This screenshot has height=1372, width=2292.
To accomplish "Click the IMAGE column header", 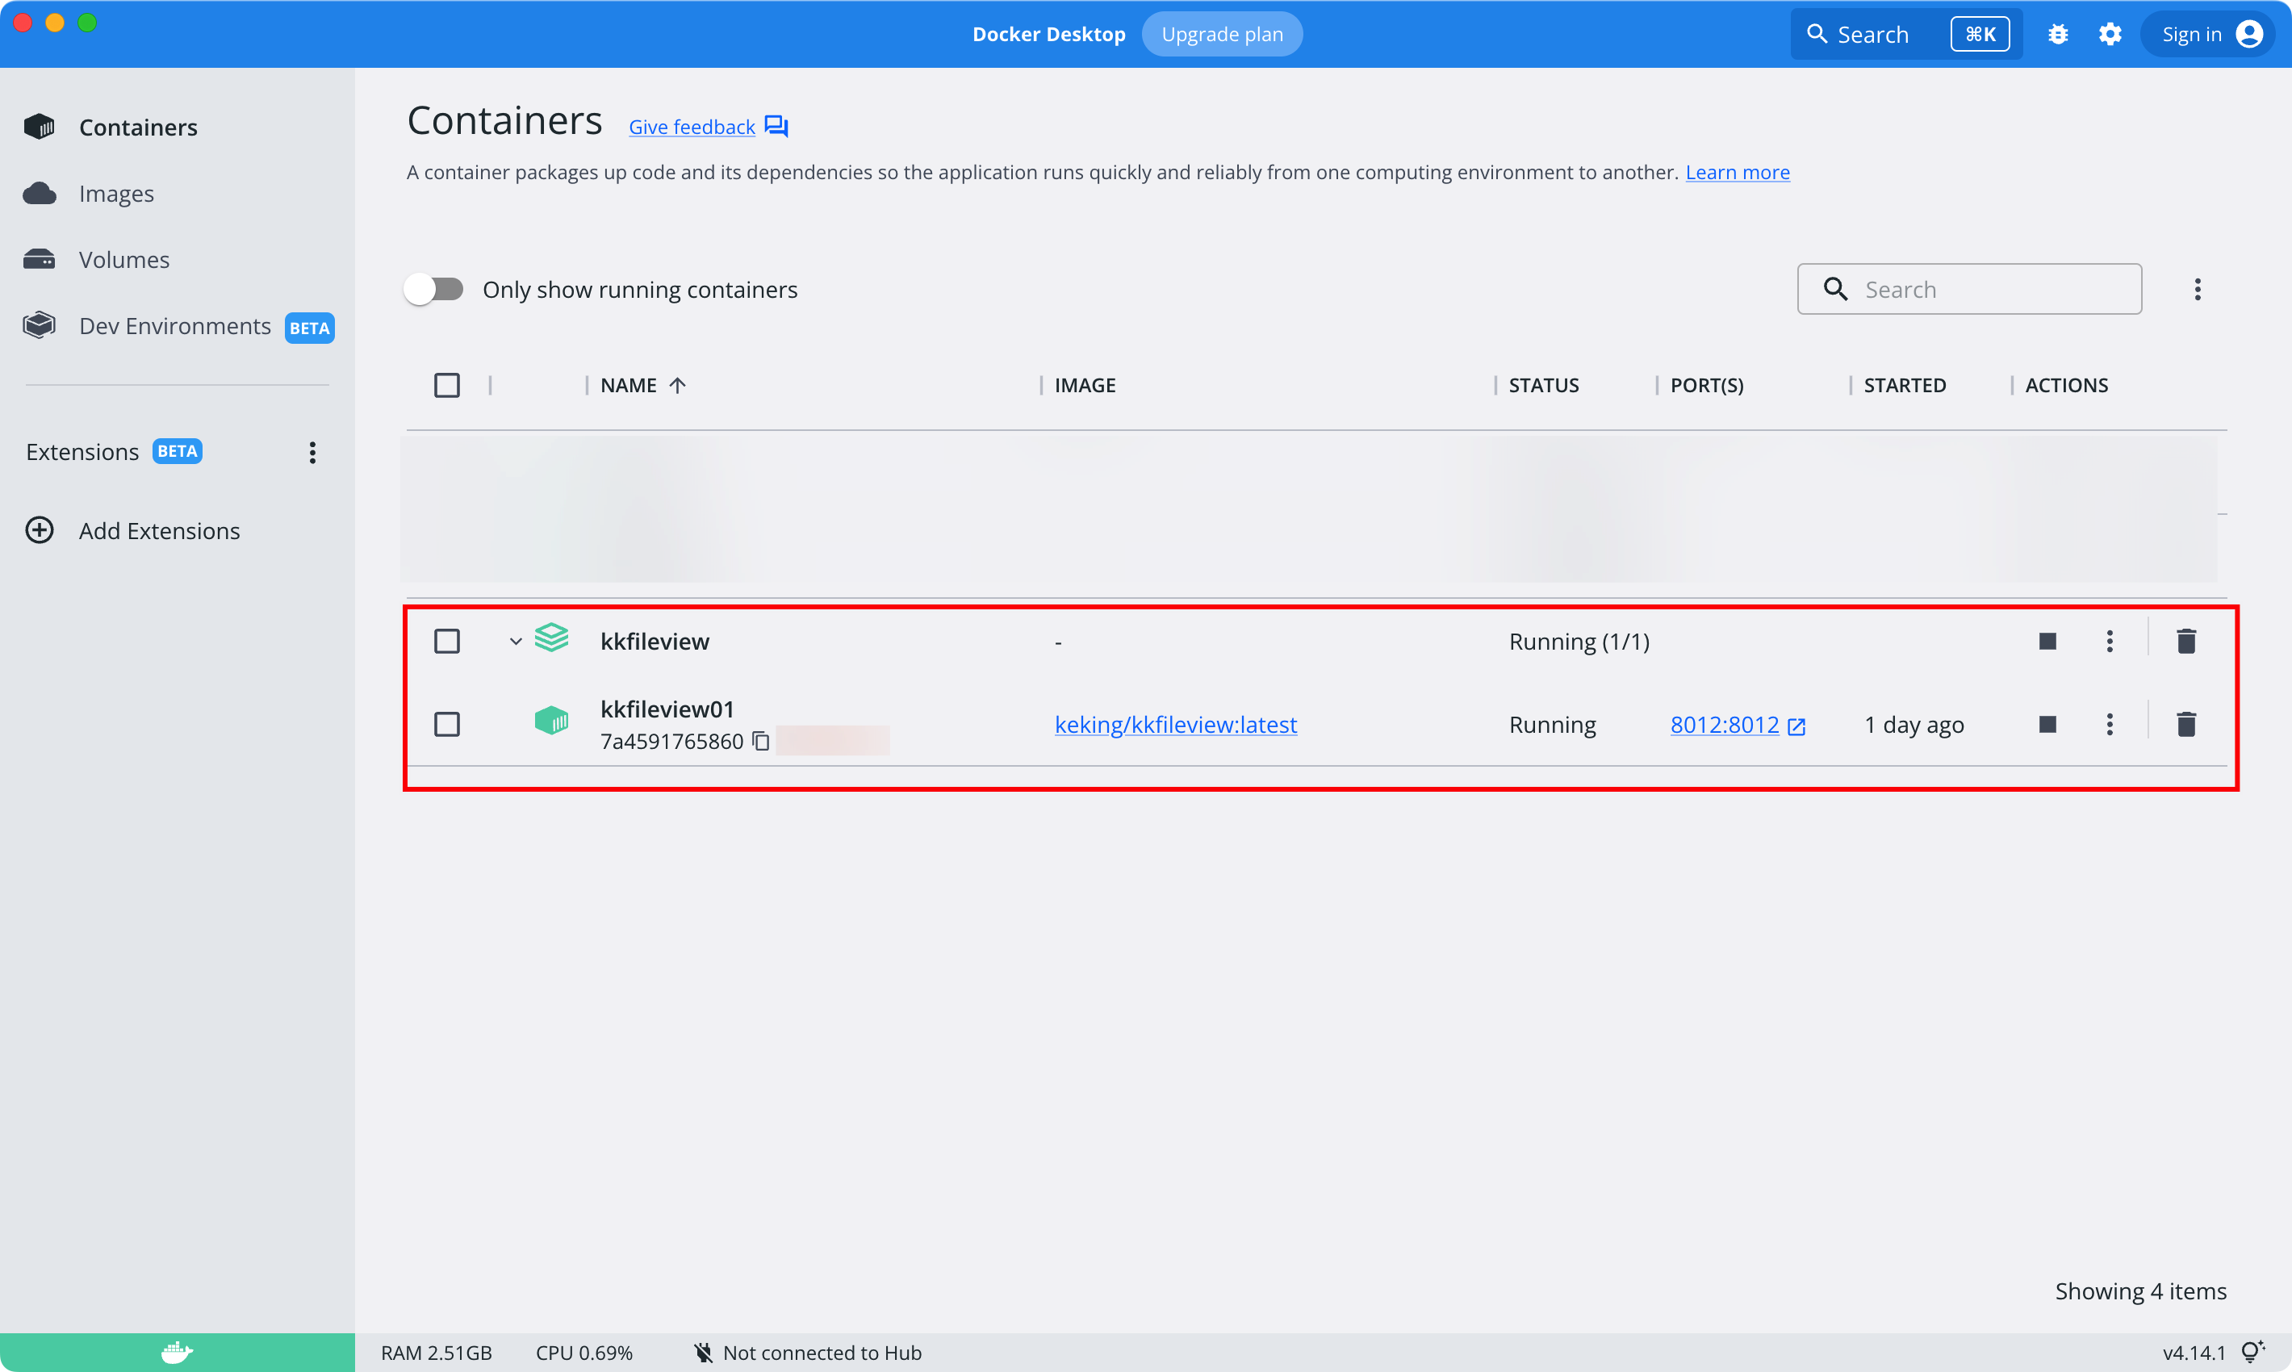I will pos(1085,386).
